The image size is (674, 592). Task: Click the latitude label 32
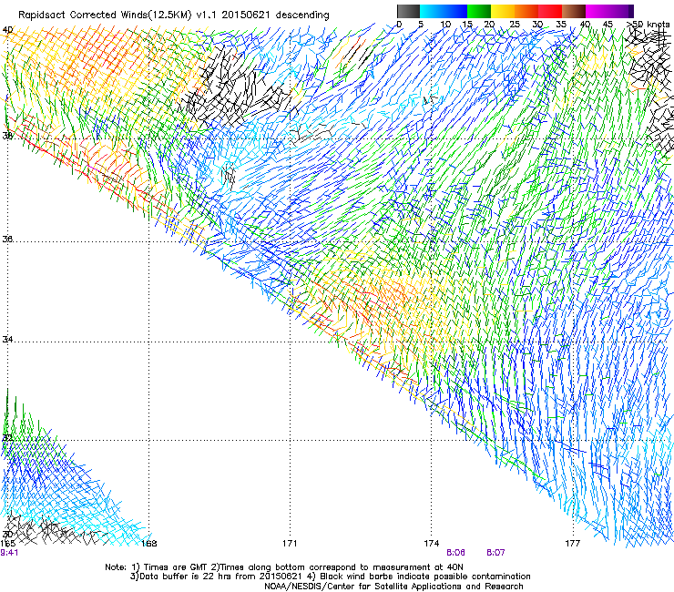pyautogui.click(x=7, y=438)
